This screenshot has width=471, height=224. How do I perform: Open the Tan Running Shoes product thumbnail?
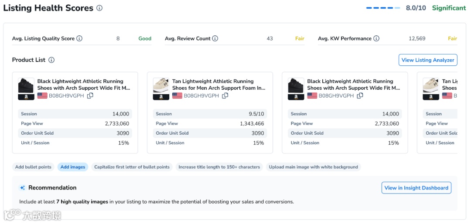point(161,85)
